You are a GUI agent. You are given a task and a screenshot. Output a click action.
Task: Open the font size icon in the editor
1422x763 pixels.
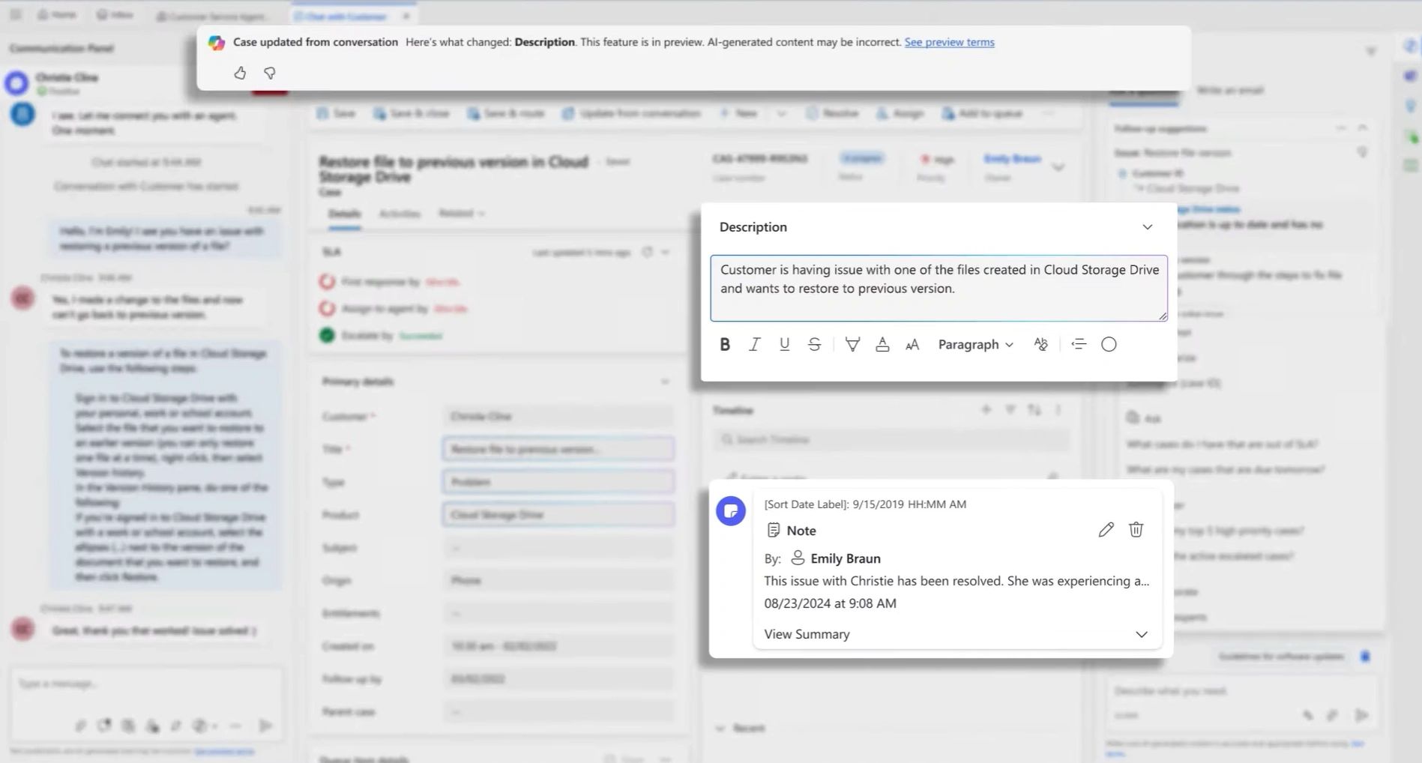coord(912,344)
